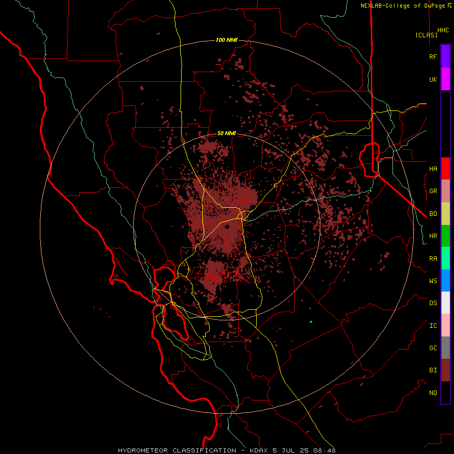Click the 50 NMI range ring label
Screen dimensions: 454x454
pyautogui.click(x=226, y=133)
